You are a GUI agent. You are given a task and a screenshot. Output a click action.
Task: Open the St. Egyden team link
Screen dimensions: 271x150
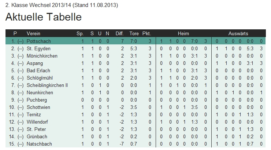click(38, 48)
